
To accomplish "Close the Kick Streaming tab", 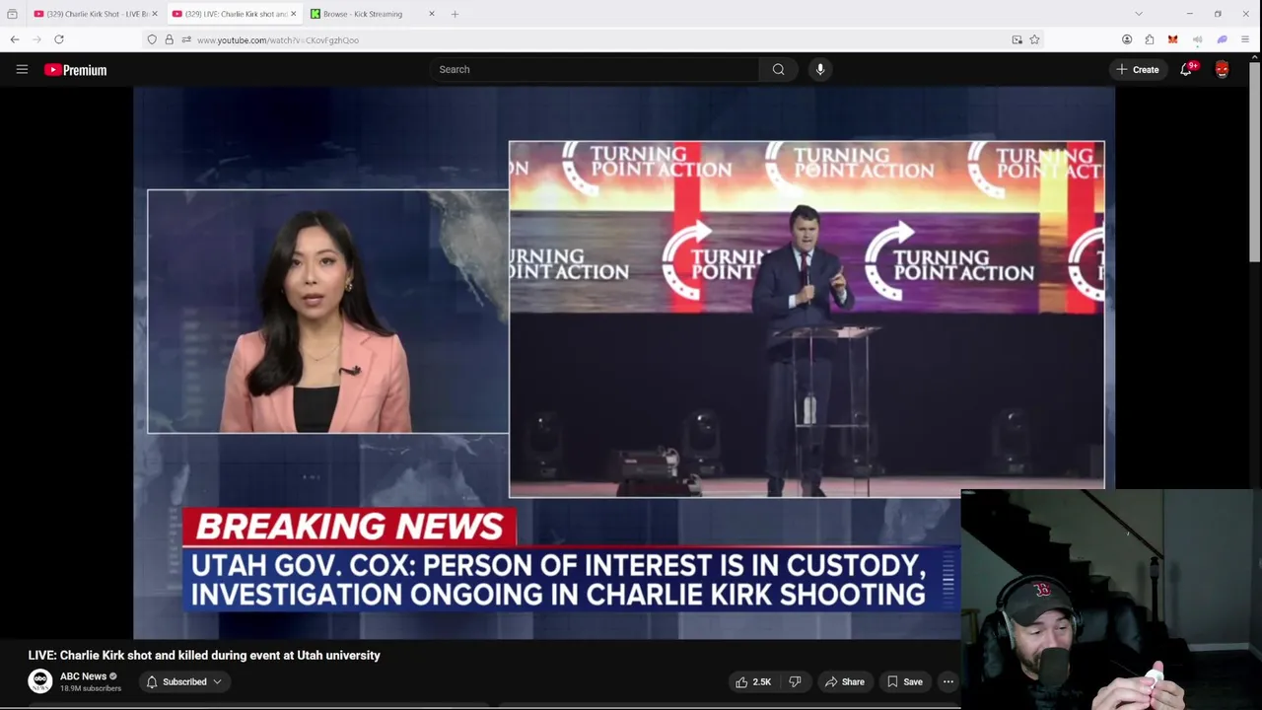I will tap(431, 14).
